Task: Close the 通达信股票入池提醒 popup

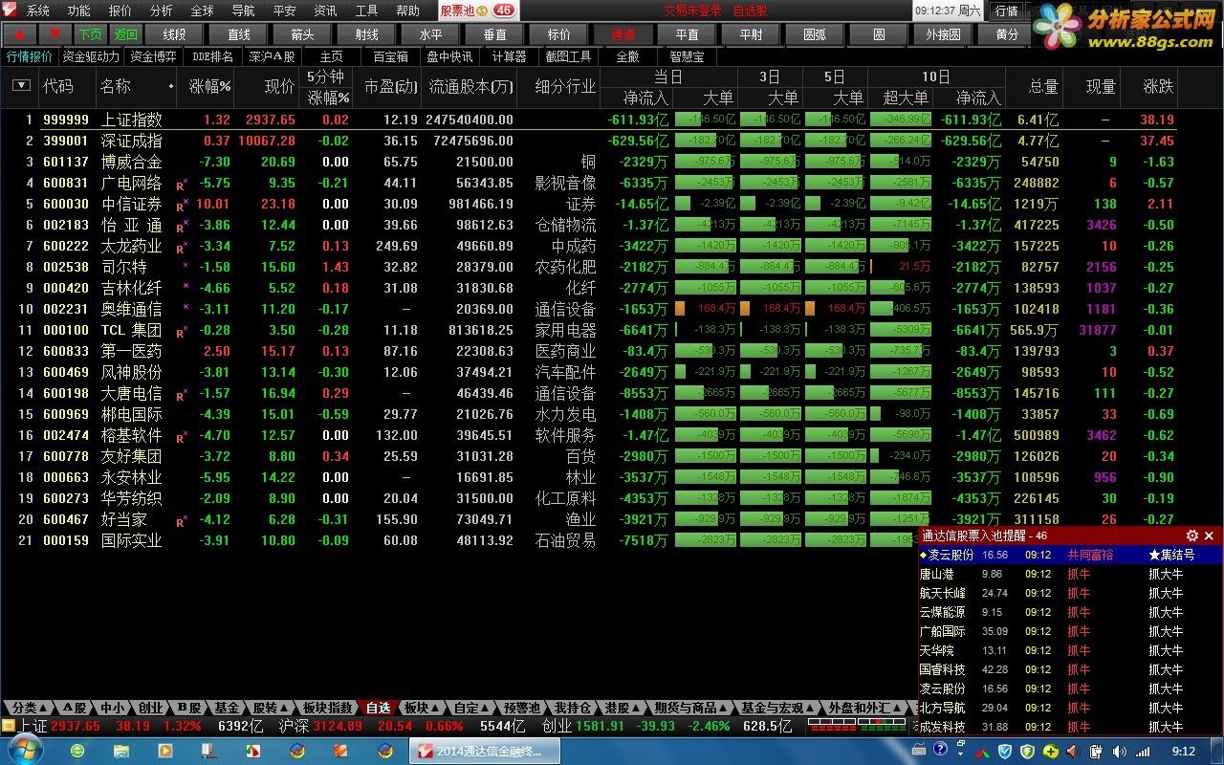Action: [1209, 536]
